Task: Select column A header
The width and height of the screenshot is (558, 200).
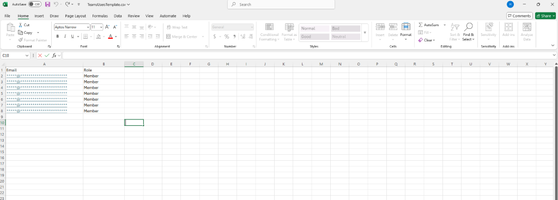Action: coord(44,64)
